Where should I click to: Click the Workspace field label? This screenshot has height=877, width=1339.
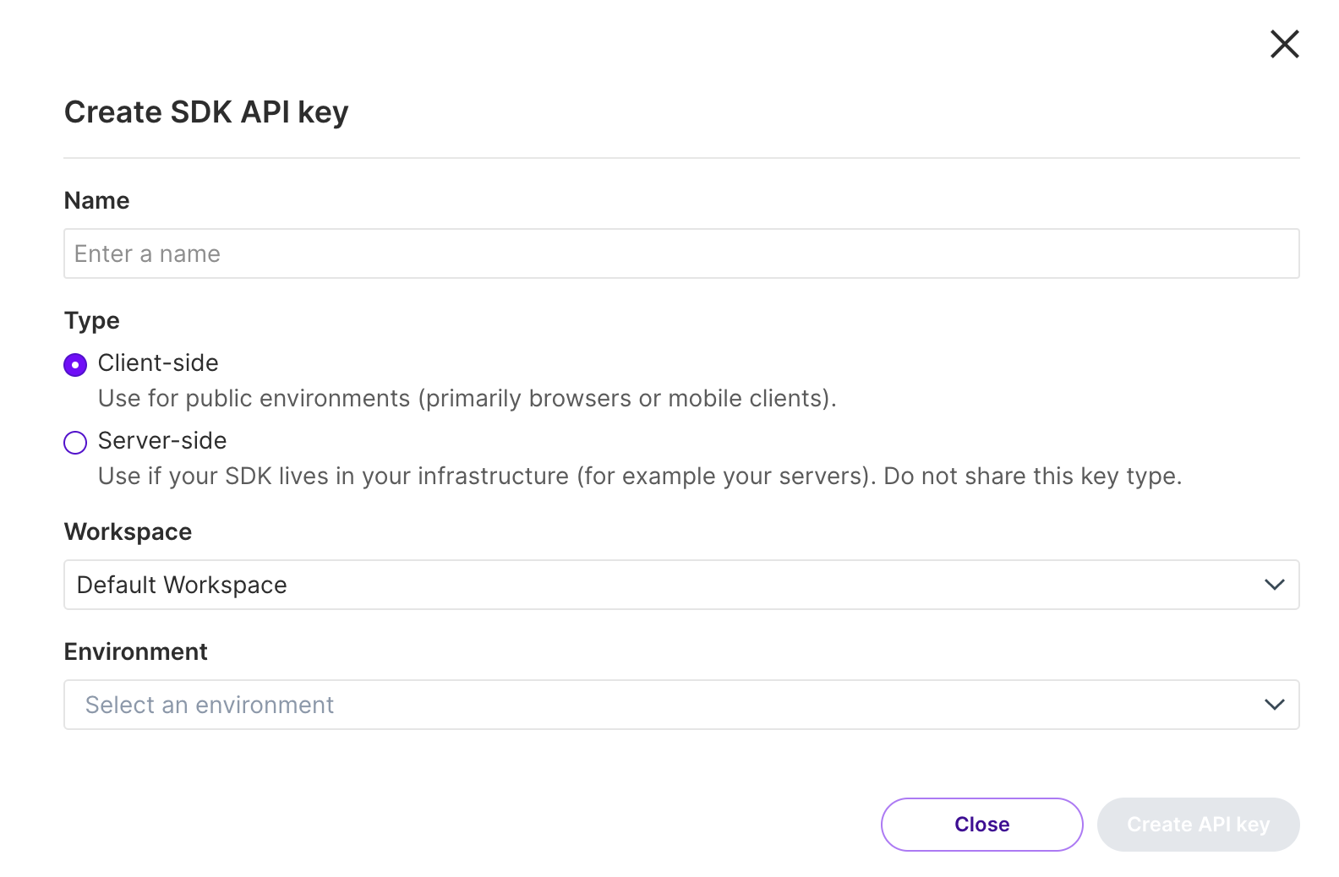[128, 532]
